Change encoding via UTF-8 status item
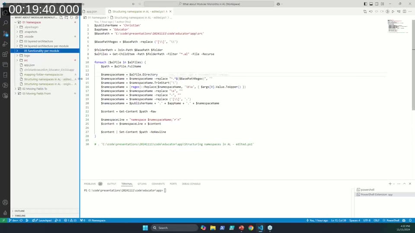The height and width of the screenshot is (233, 415). point(367,220)
